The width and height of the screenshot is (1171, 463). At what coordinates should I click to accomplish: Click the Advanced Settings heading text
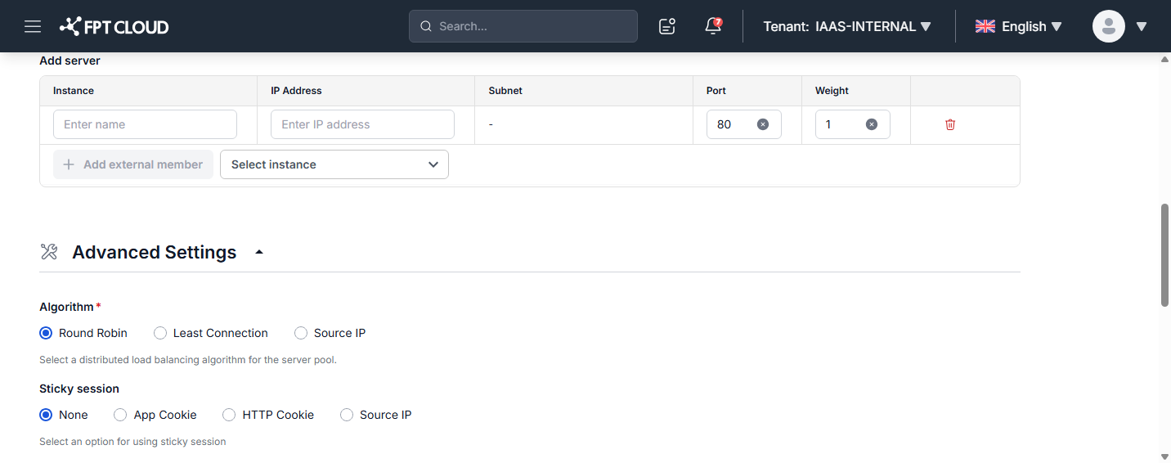tap(155, 252)
